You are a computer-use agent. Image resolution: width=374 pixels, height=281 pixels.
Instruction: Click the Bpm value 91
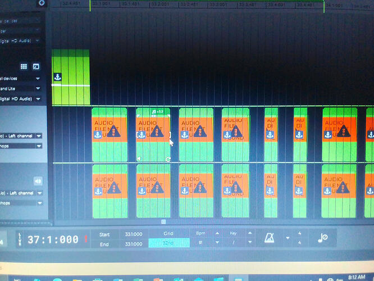200,243
